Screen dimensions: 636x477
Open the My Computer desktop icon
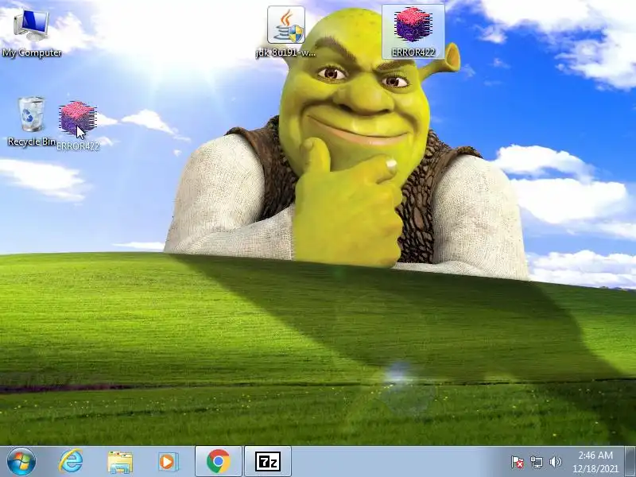tap(32, 34)
